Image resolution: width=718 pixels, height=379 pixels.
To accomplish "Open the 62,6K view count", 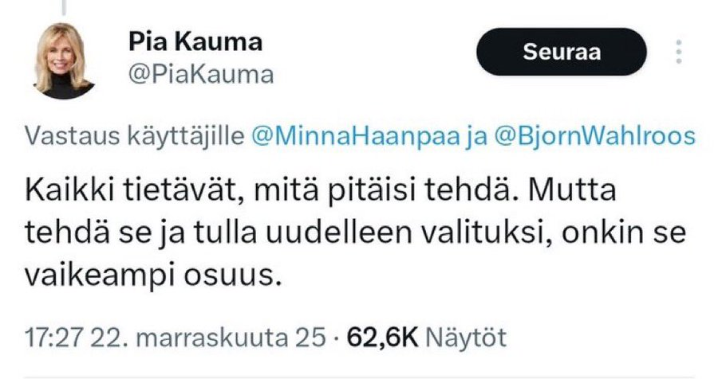I will (382, 337).
